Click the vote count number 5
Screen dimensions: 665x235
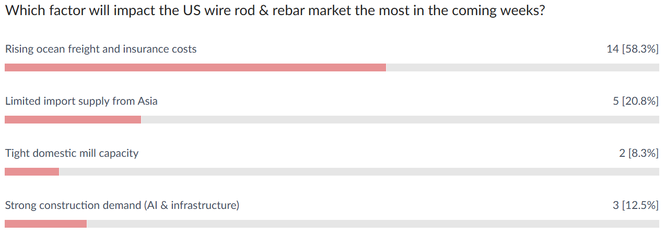(616, 101)
